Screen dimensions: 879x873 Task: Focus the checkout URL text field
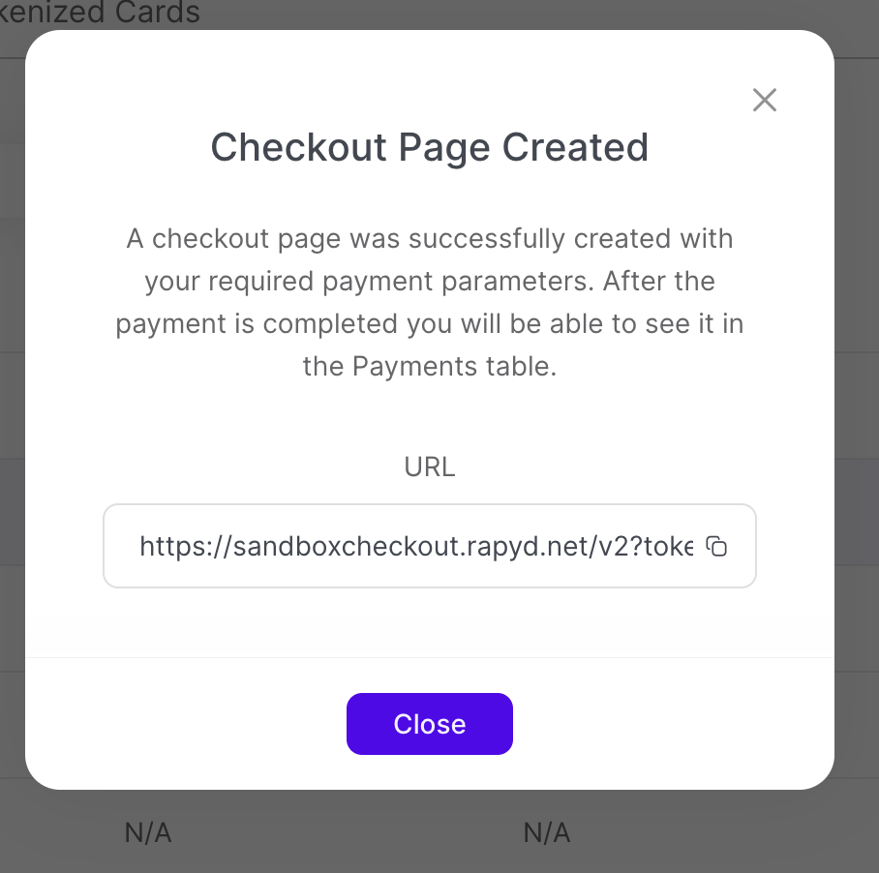416,547
